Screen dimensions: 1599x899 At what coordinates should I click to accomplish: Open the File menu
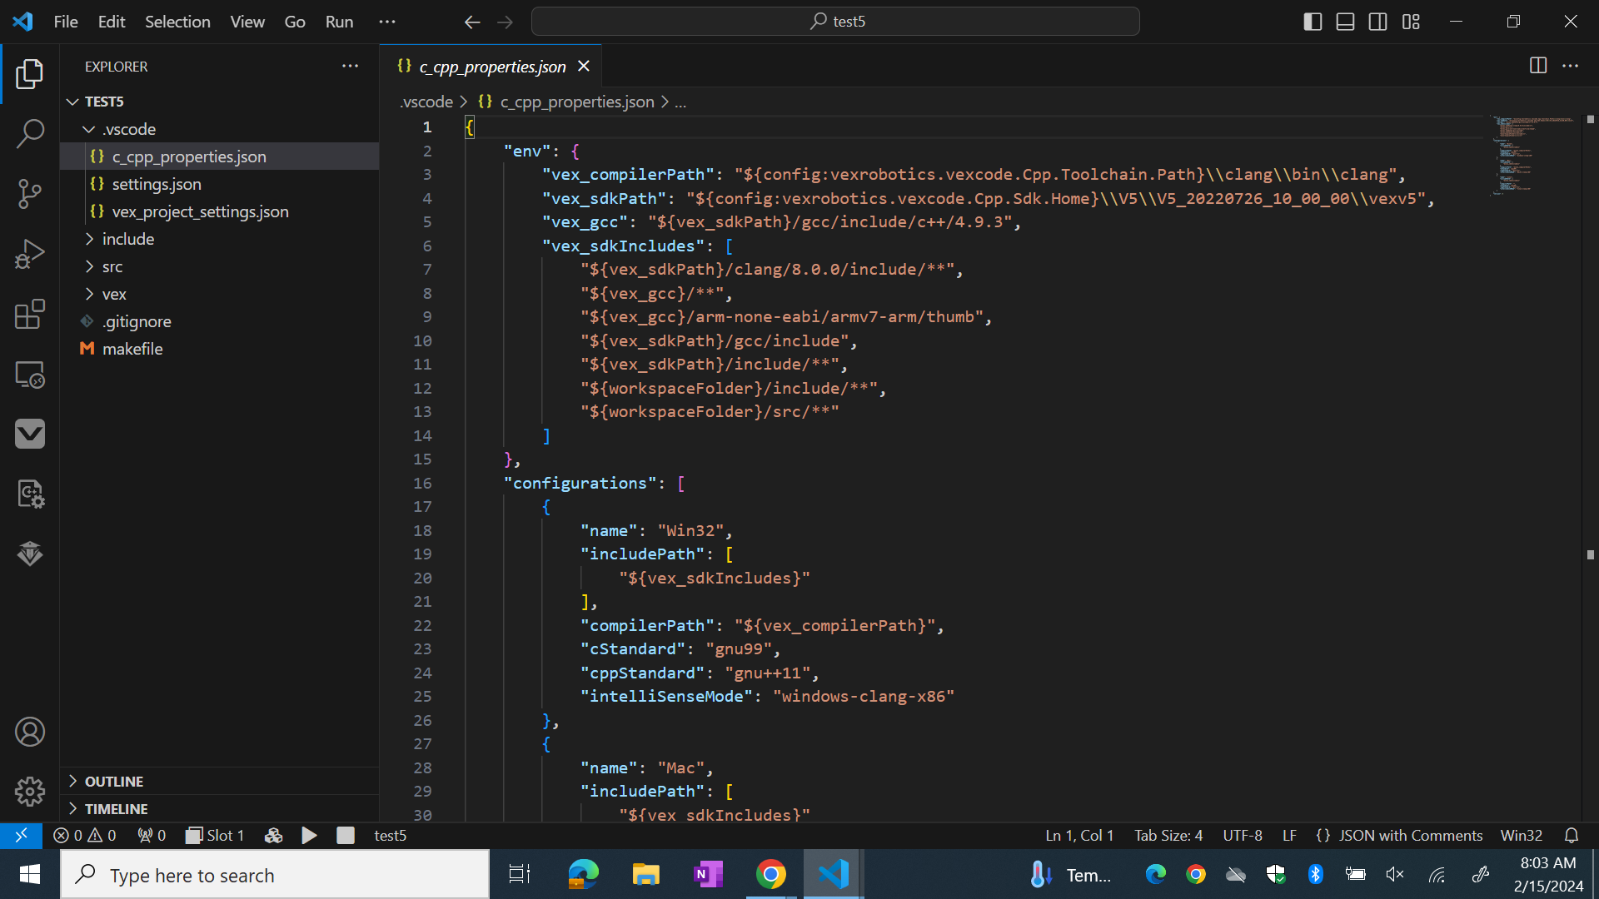coord(66,22)
